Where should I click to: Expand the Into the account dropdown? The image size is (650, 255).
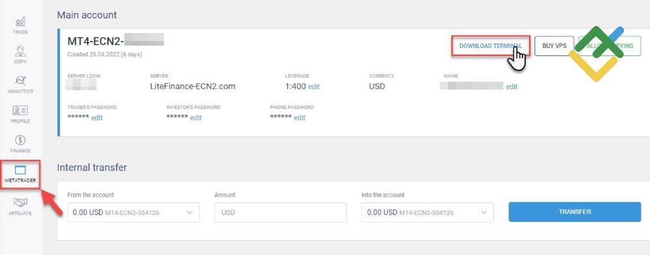[428, 212]
